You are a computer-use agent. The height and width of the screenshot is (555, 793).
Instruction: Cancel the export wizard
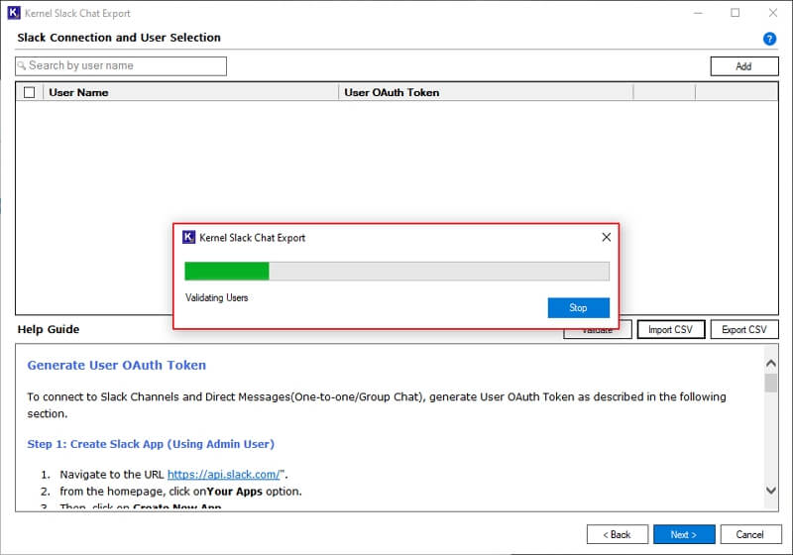[x=750, y=534]
